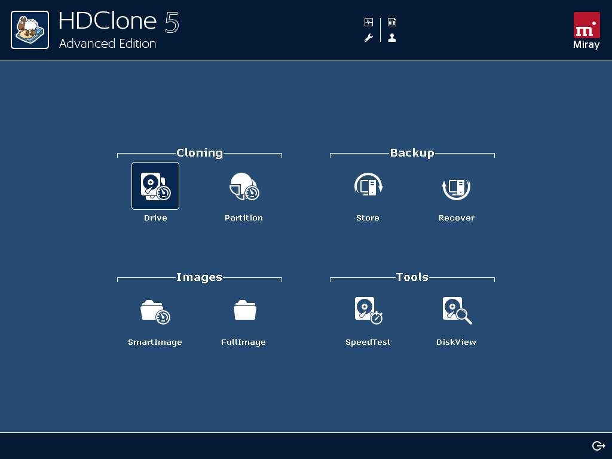Open the license document icon
The width and height of the screenshot is (612, 459).
coord(392,22)
